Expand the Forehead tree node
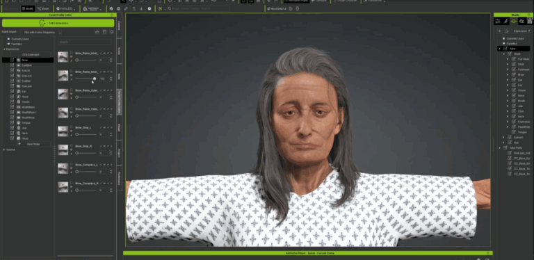534x260 pixels. 508,70
